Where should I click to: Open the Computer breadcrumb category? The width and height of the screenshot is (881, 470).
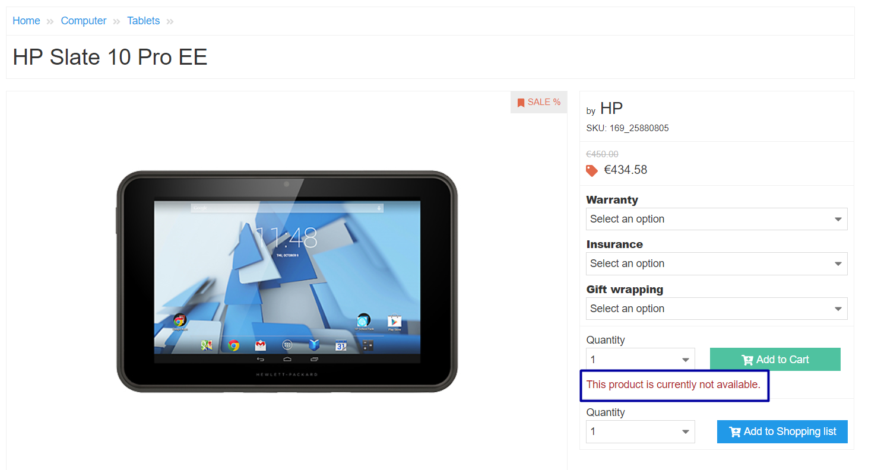pyautogui.click(x=84, y=21)
